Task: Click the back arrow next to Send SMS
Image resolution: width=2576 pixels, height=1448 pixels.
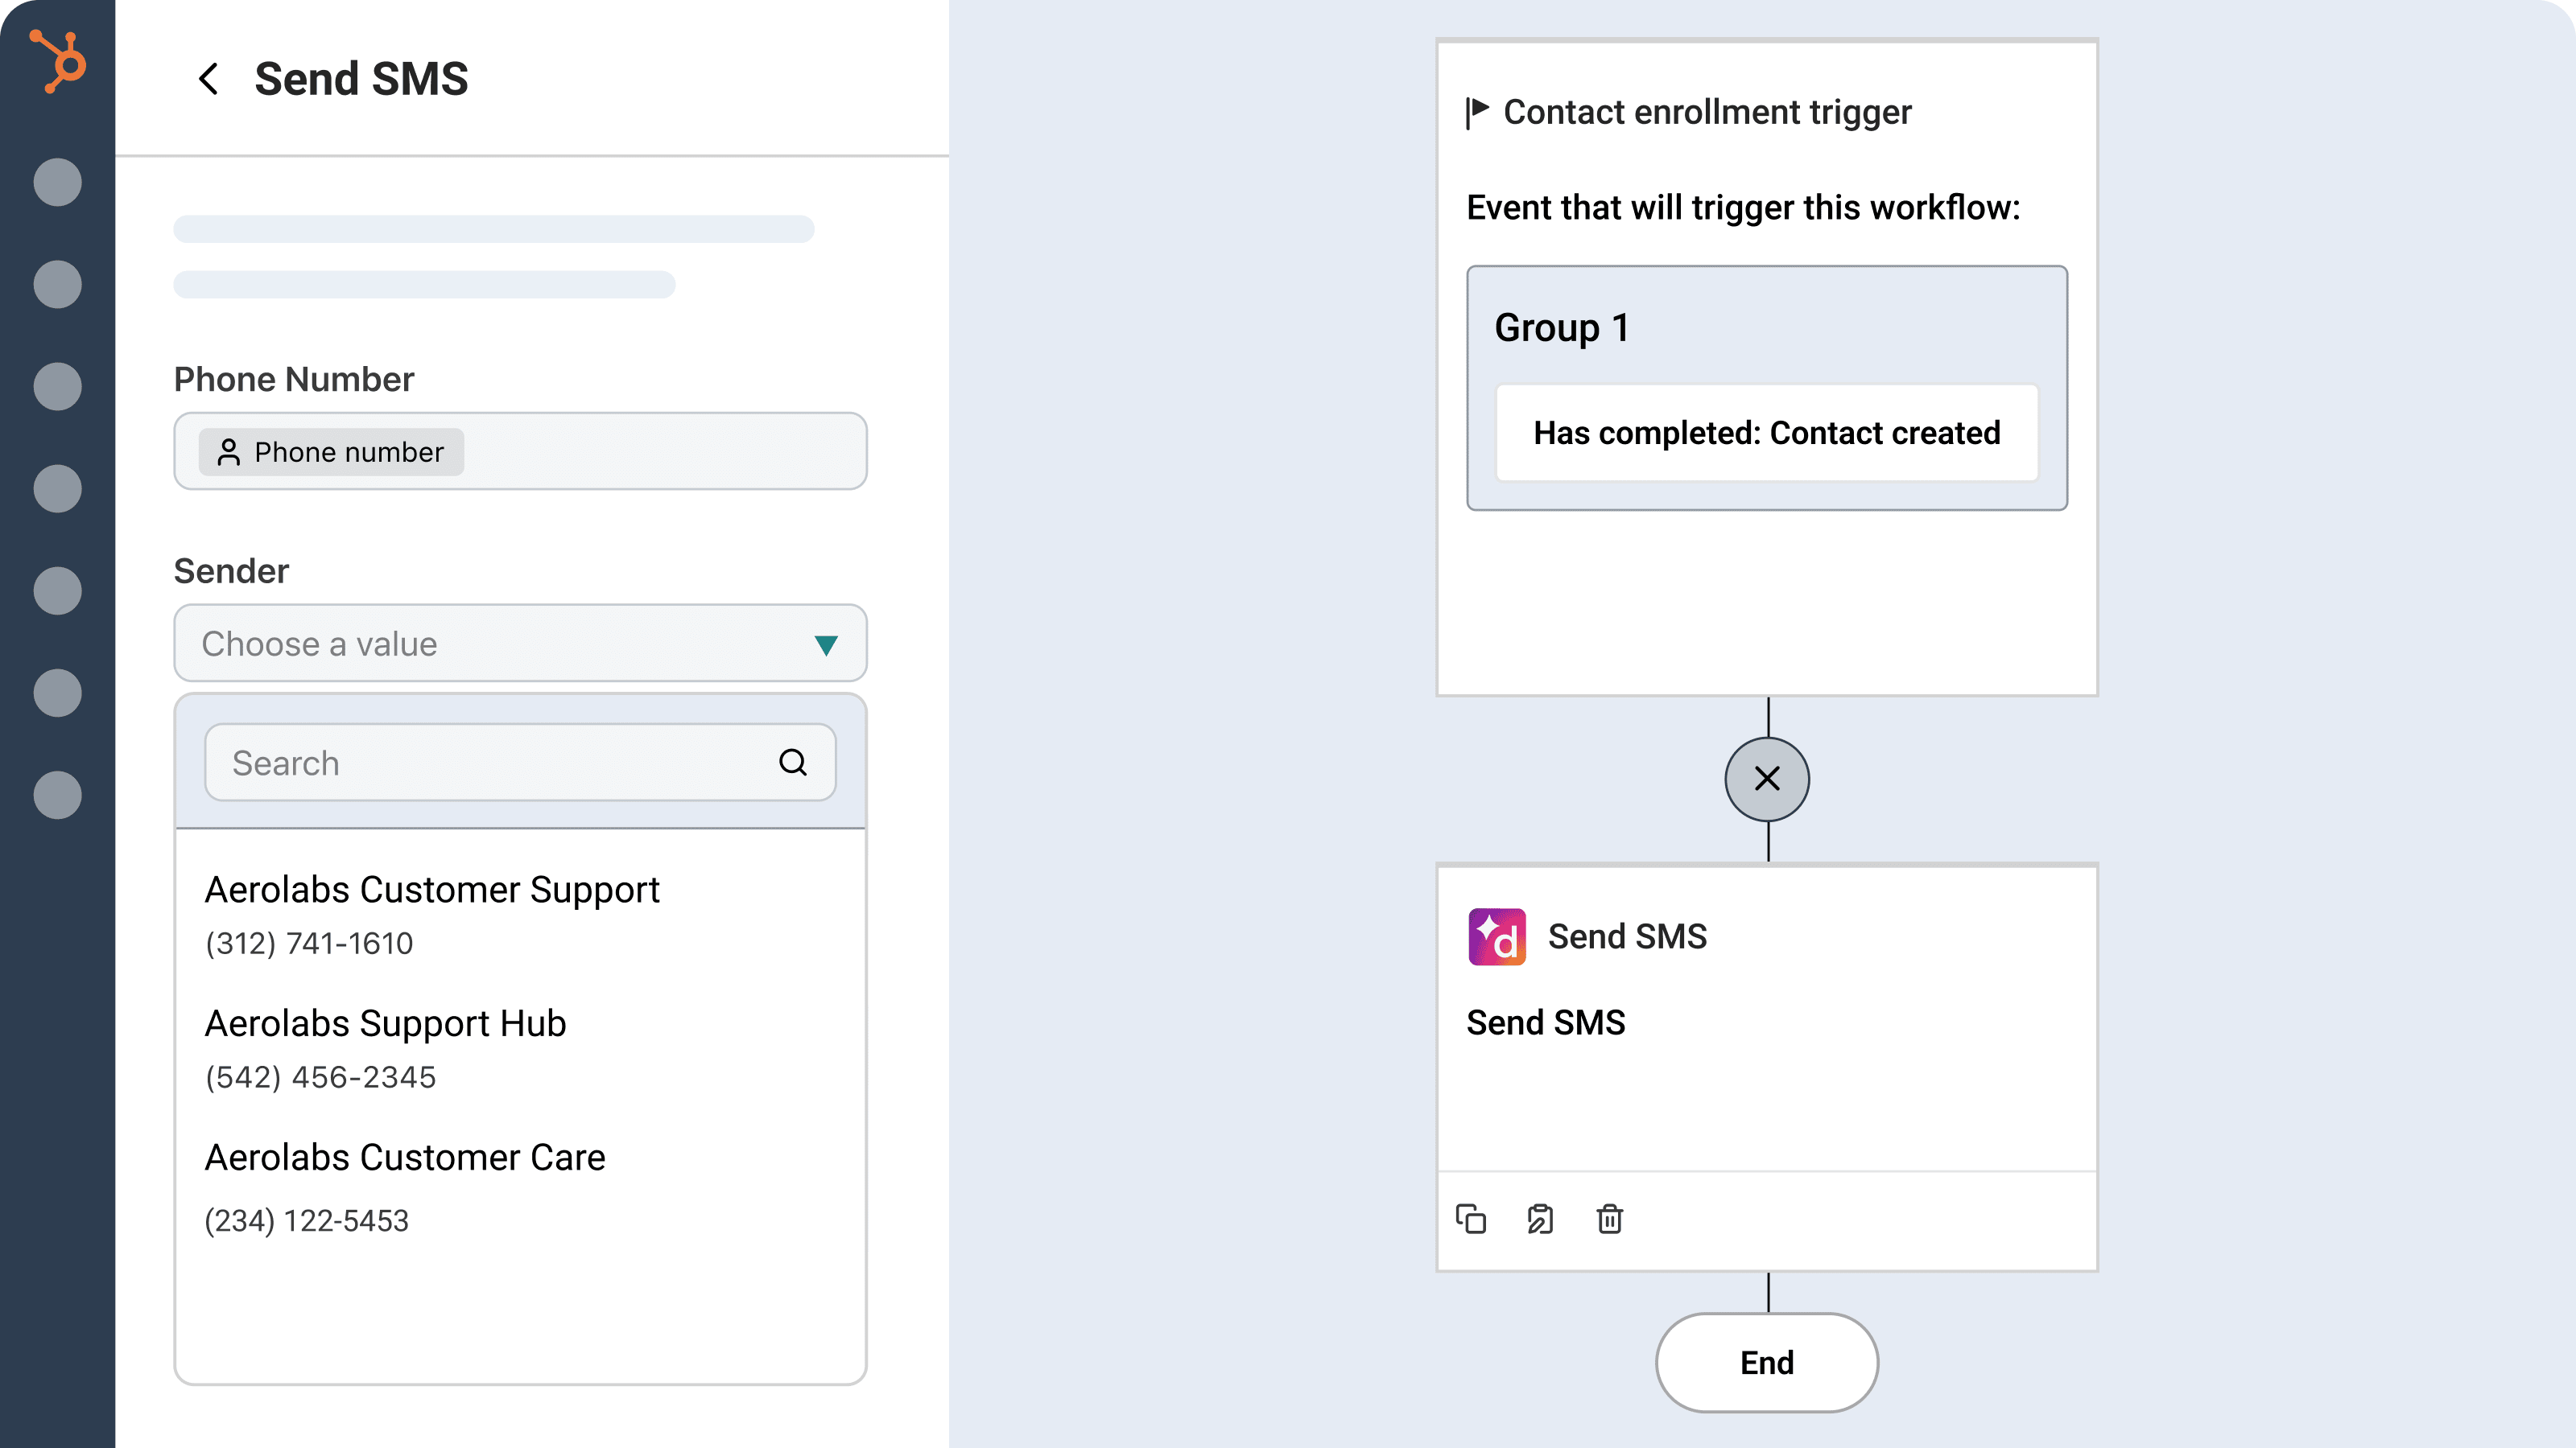Action: click(210, 78)
